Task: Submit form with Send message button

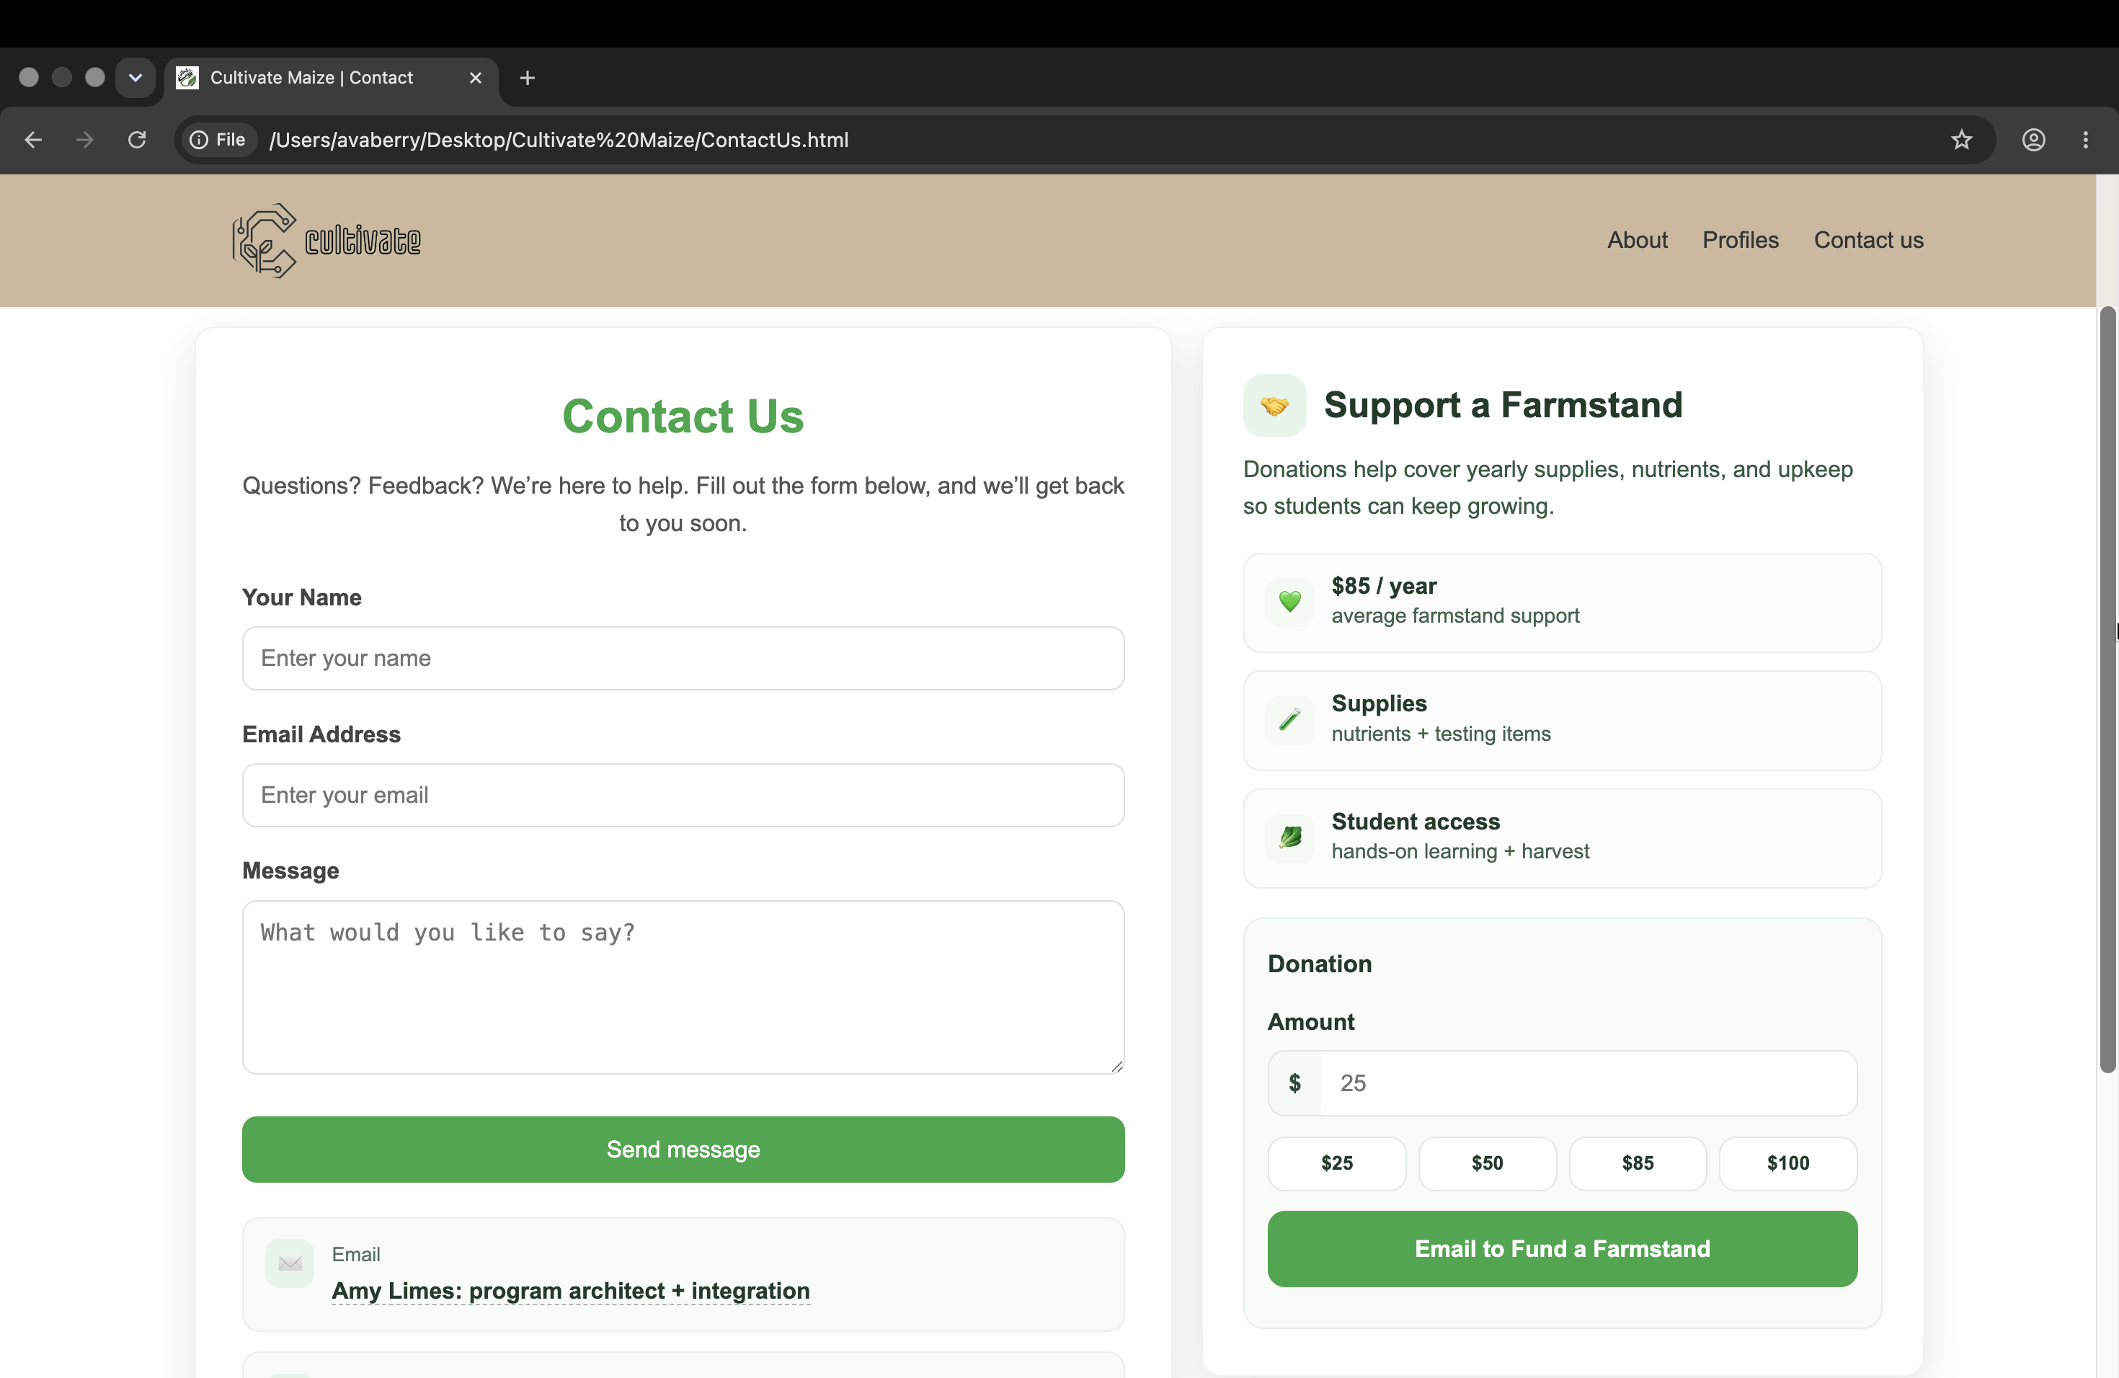Action: click(x=683, y=1150)
